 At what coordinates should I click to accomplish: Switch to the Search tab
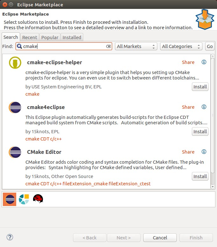(x=11, y=37)
